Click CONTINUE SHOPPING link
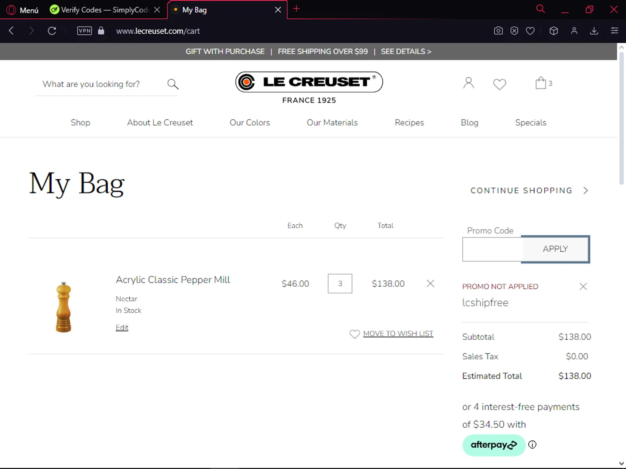 (521, 191)
